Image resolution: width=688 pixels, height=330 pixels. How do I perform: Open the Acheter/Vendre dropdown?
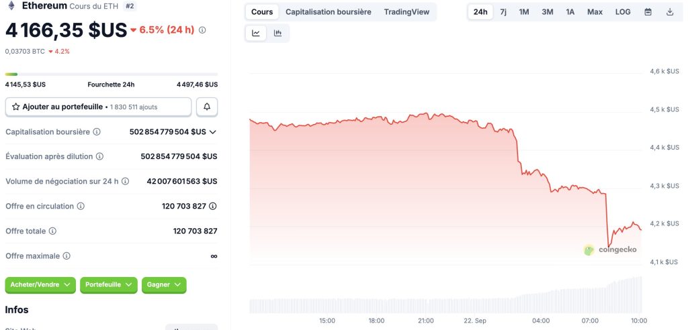[x=40, y=284]
